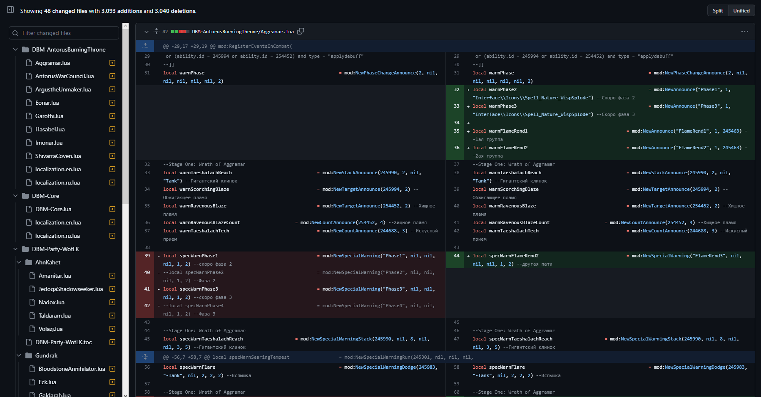This screenshot has width=761, height=397.
Task: Collapse the DBM-AntorusBurningThrone folder
Action: 15,49
